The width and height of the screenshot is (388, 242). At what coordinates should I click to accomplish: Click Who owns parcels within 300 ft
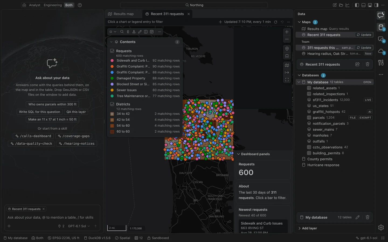click(x=53, y=104)
